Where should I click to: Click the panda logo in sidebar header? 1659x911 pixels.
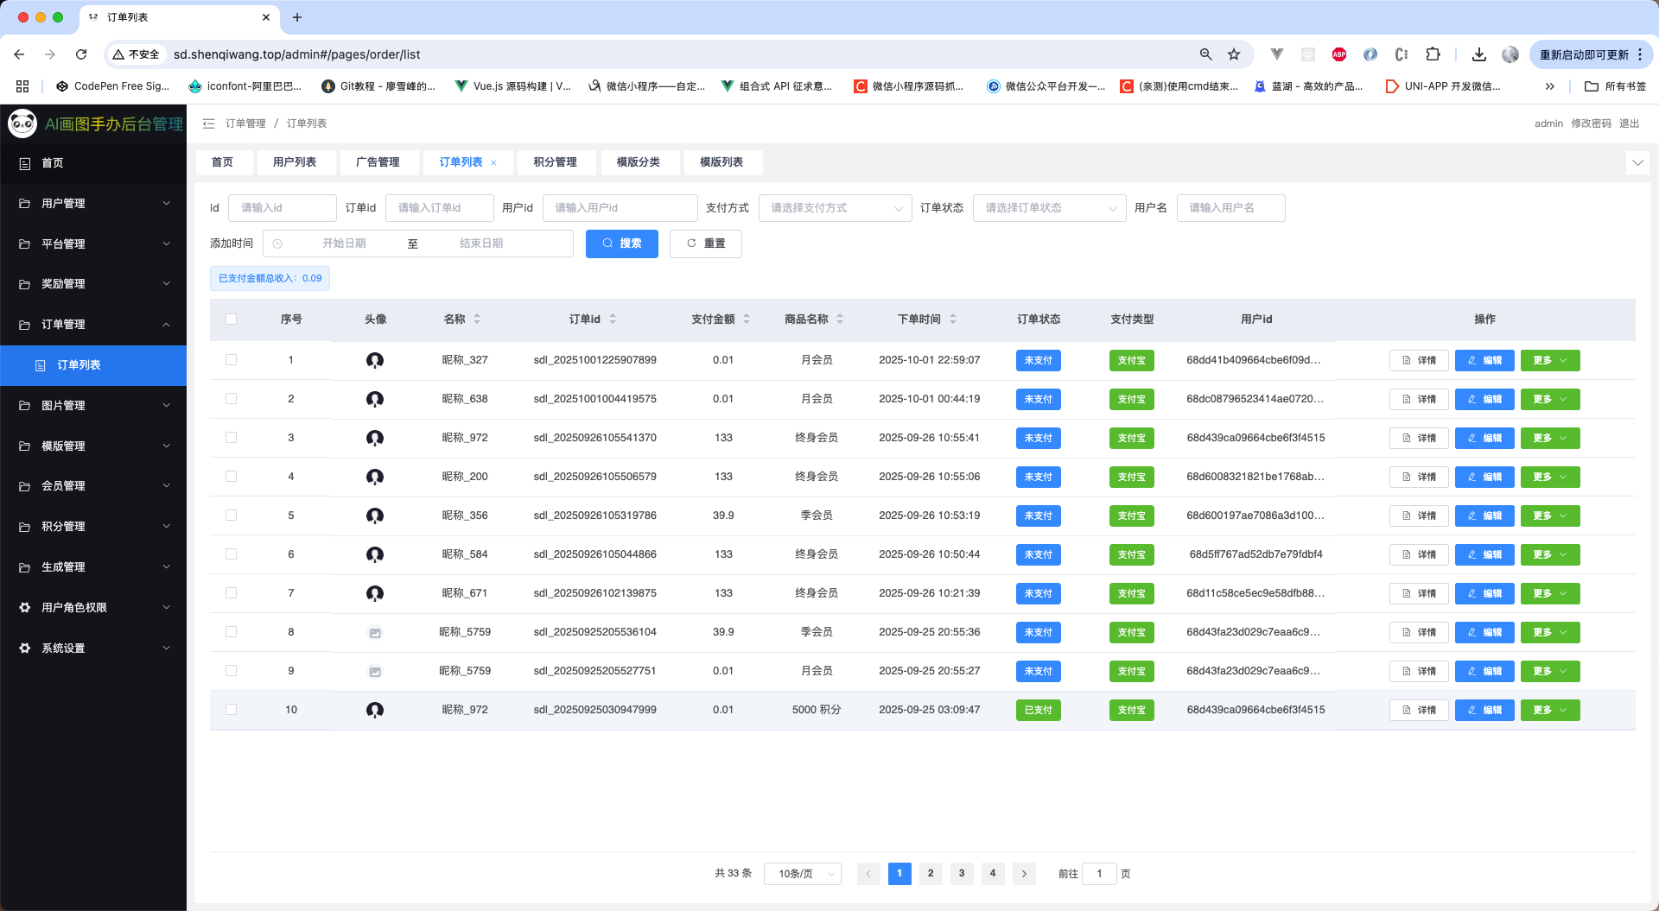(x=22, y=123)
